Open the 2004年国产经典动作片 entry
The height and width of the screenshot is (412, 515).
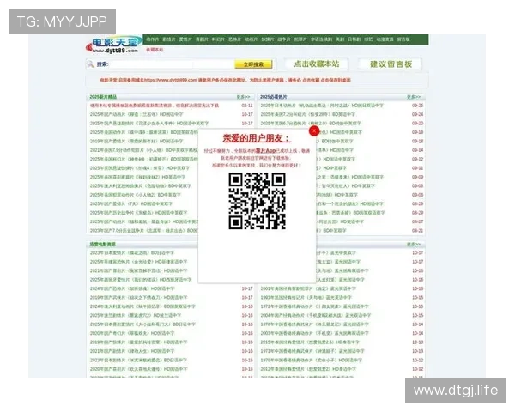(x=315, y=315)
